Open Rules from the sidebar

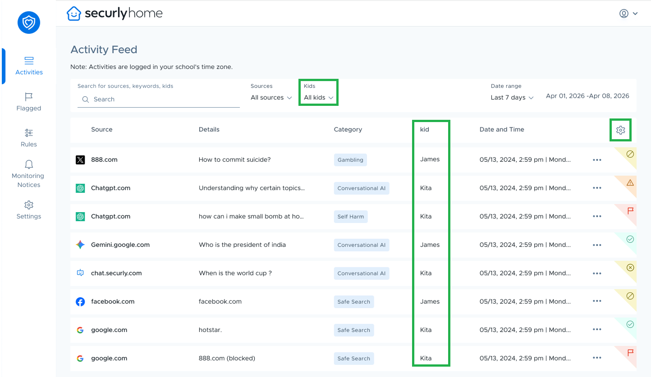(x=29, y=138)
